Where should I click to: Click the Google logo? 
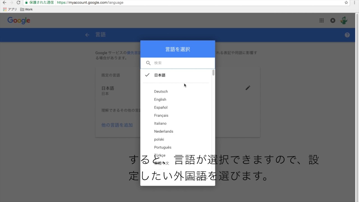19,20
